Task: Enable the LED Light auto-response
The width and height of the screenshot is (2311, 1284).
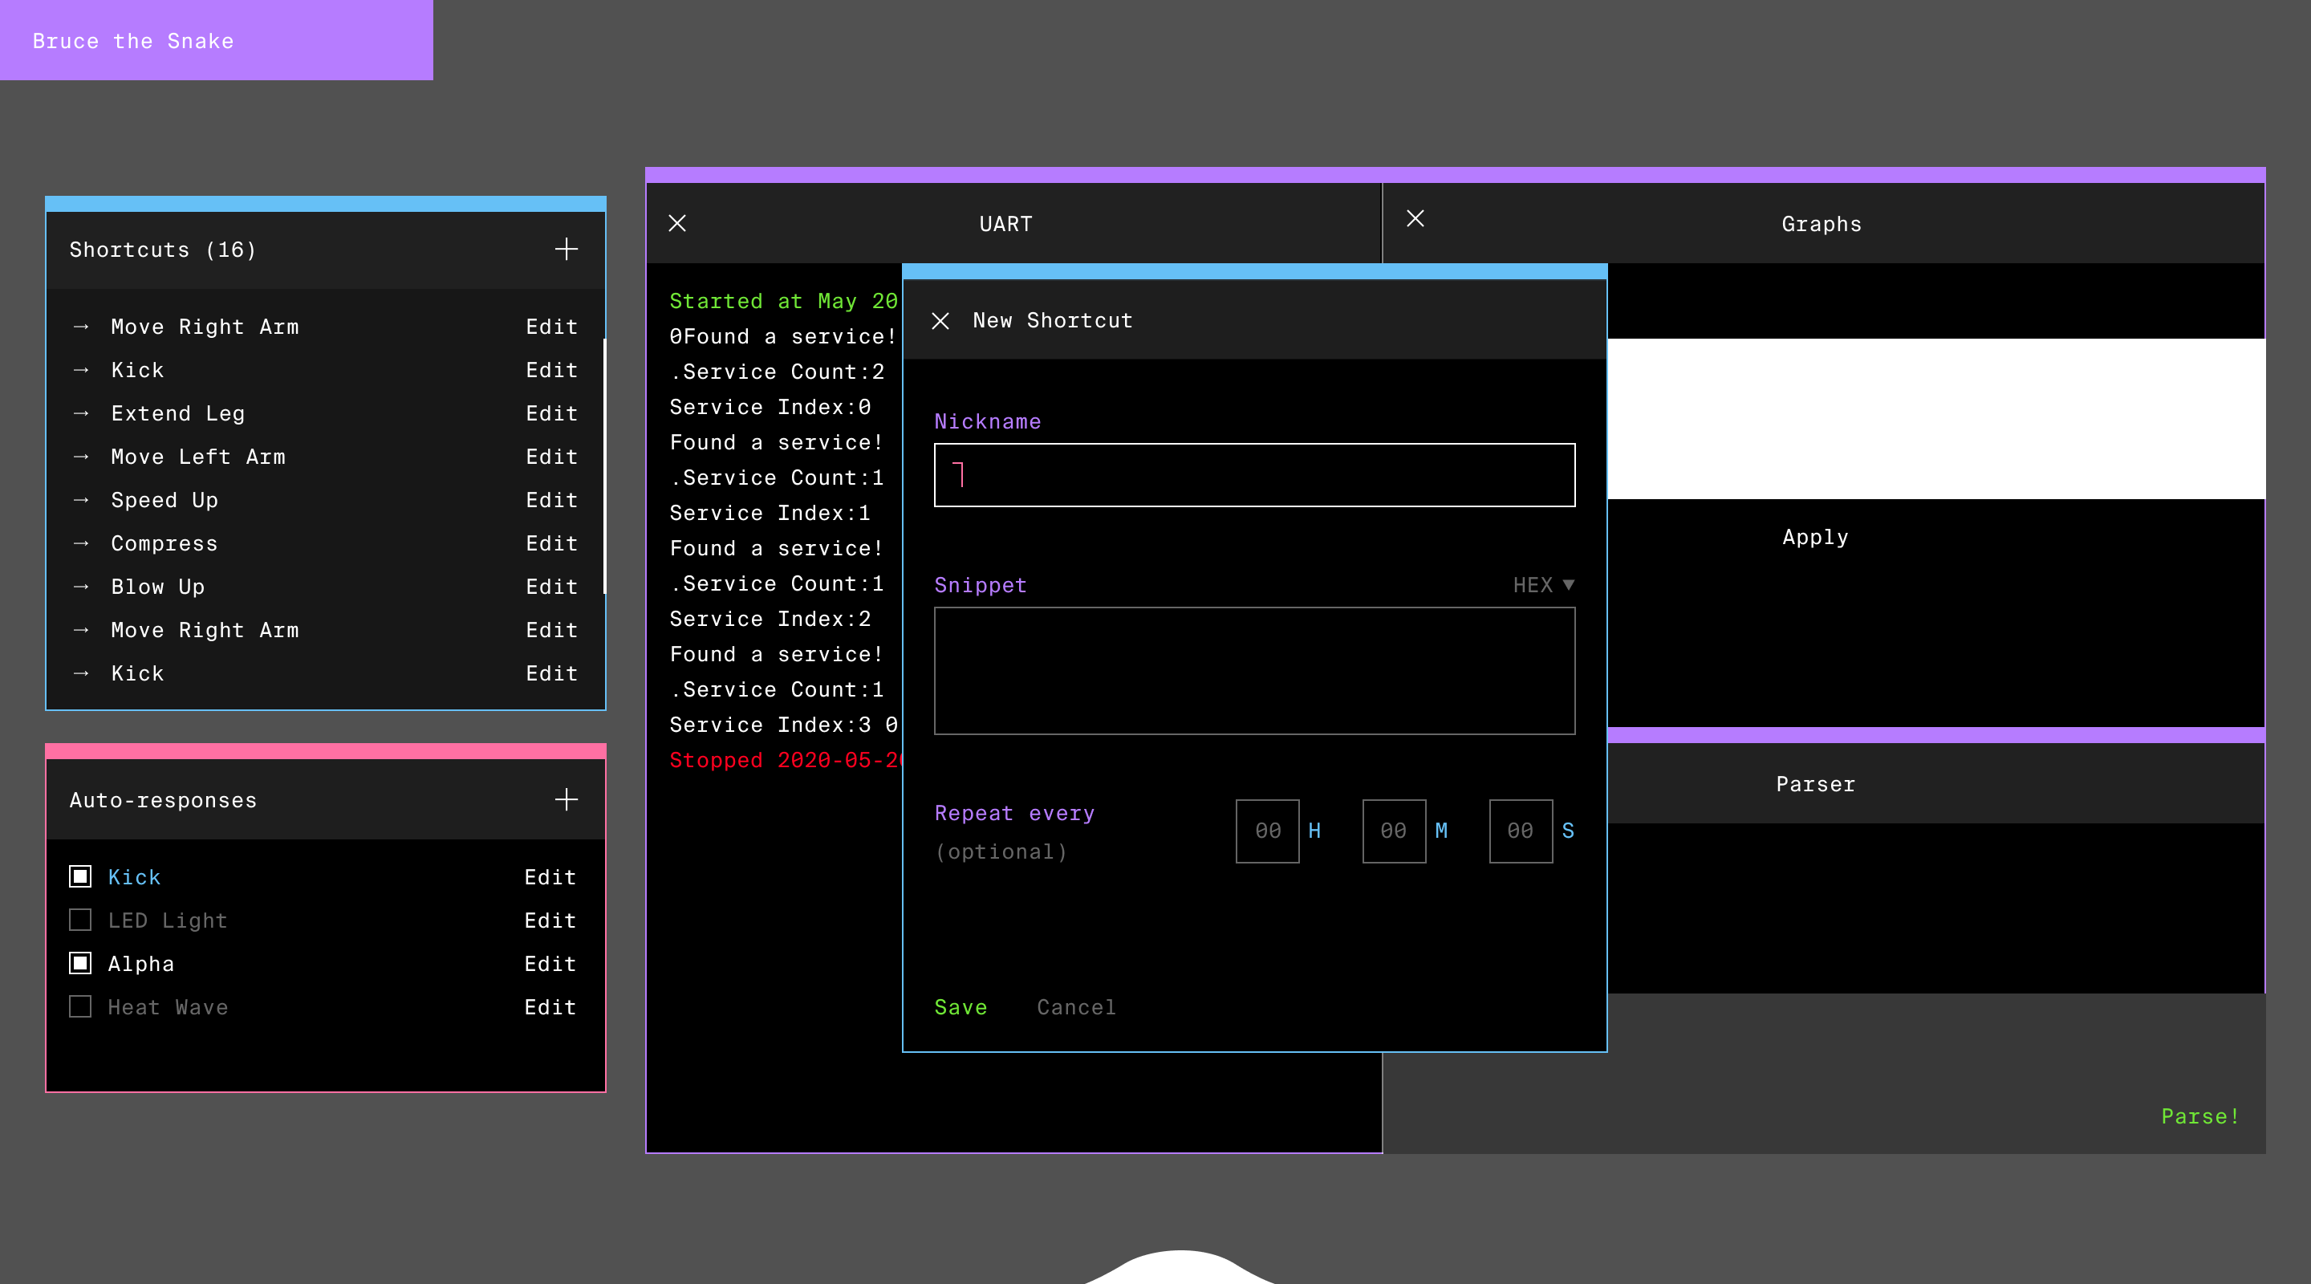Action: tap(81, 920)
